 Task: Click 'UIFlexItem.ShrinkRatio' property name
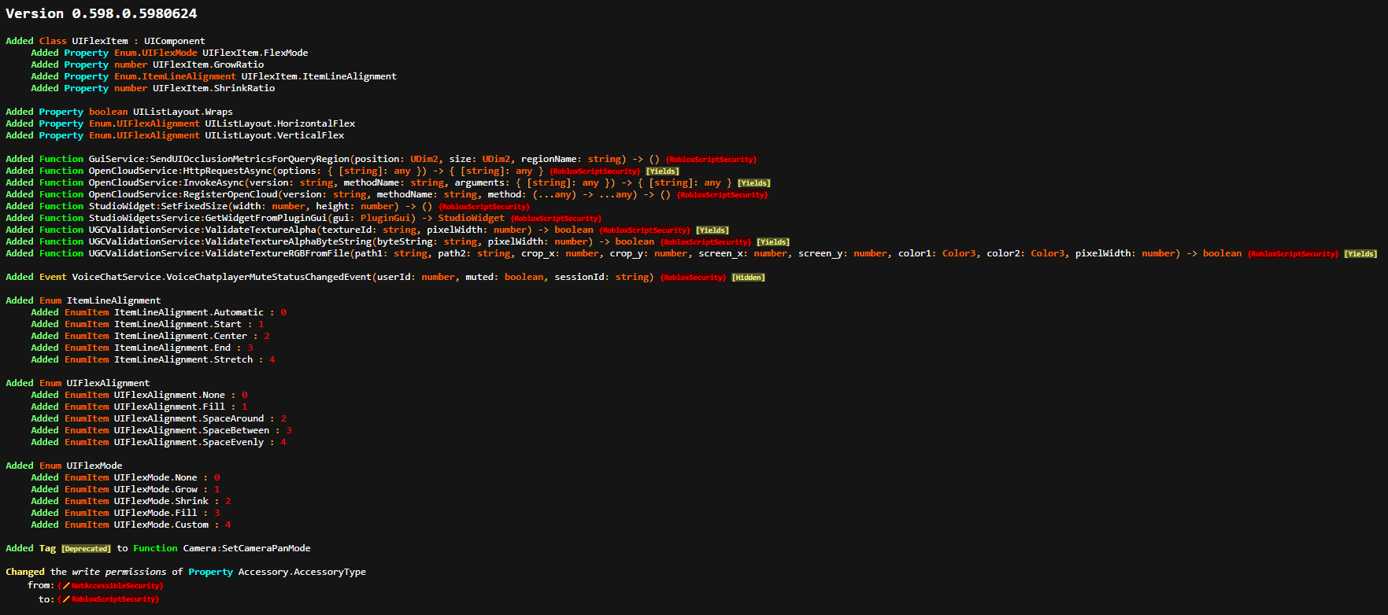(x=214, y=88)
